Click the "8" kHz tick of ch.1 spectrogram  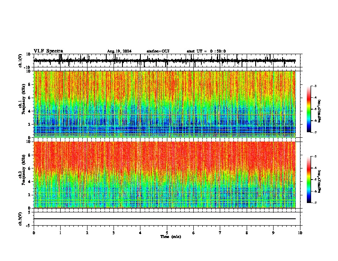click(30, 84)
